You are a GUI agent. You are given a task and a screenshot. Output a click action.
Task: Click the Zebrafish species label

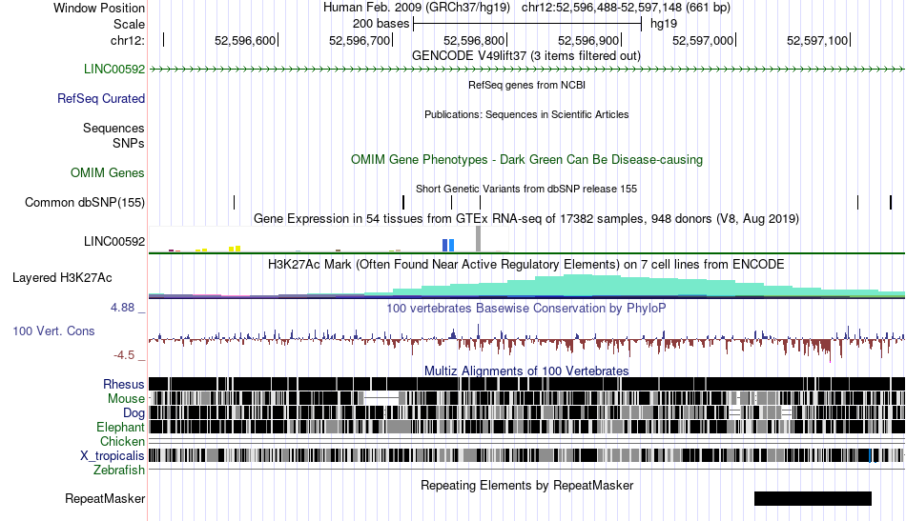pyautogui.click(x=119, y=471)
